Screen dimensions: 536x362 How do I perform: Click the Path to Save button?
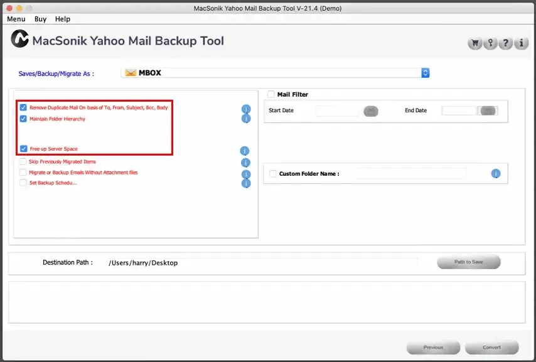(468, 262)
